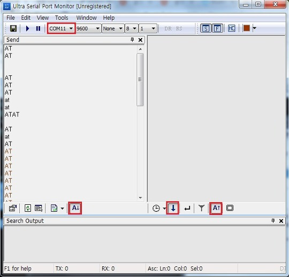289x277 pixels.
Task: Click the Search Output panel title label
Action: click(25, 221)
